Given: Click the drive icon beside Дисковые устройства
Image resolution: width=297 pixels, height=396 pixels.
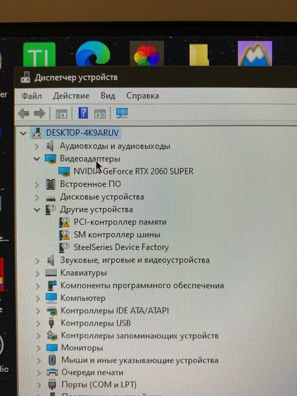Looking at the screenshot, I should [51, 198].
